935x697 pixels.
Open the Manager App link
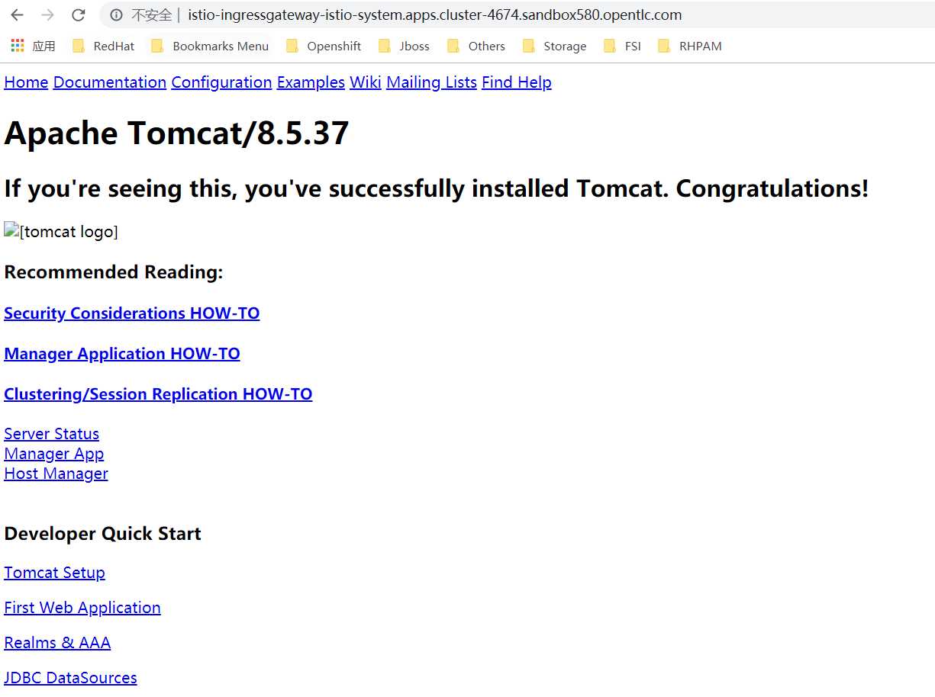(x=53, y=454)
